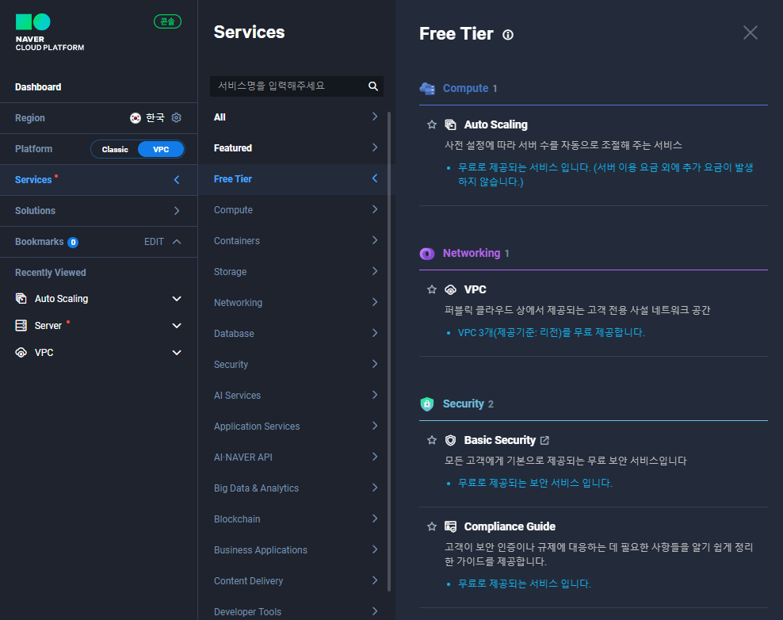Collapse the Services menu chevron
Image resolution: width=783 pixels, height=620 pixels.
coord(176,180)
